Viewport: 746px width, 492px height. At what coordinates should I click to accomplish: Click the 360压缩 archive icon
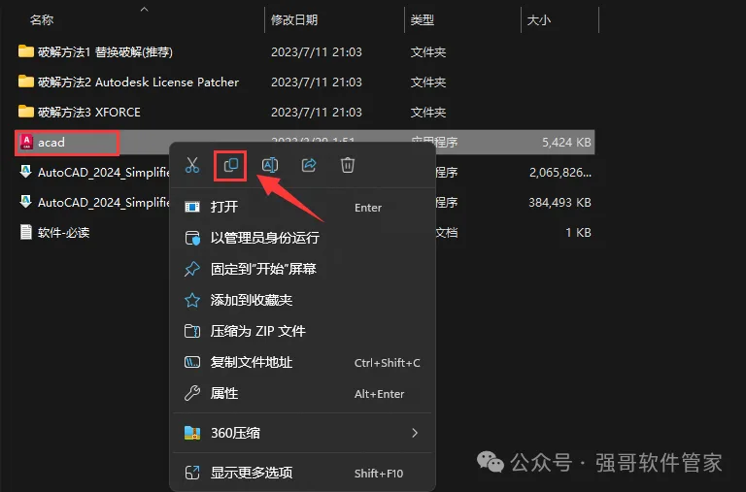pos(192,433)
